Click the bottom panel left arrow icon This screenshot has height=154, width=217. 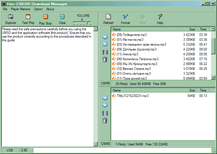pyautogui.click(x=105, y=105)
